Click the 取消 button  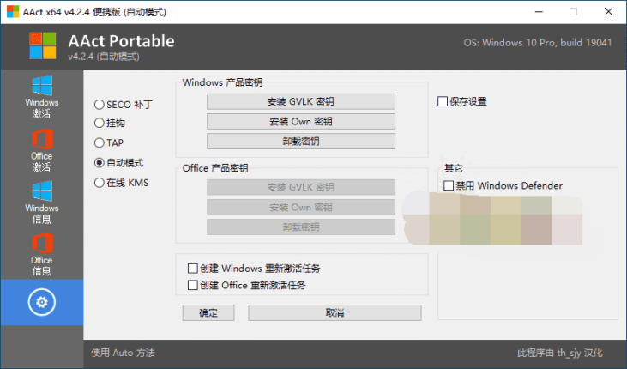[335, 312]
